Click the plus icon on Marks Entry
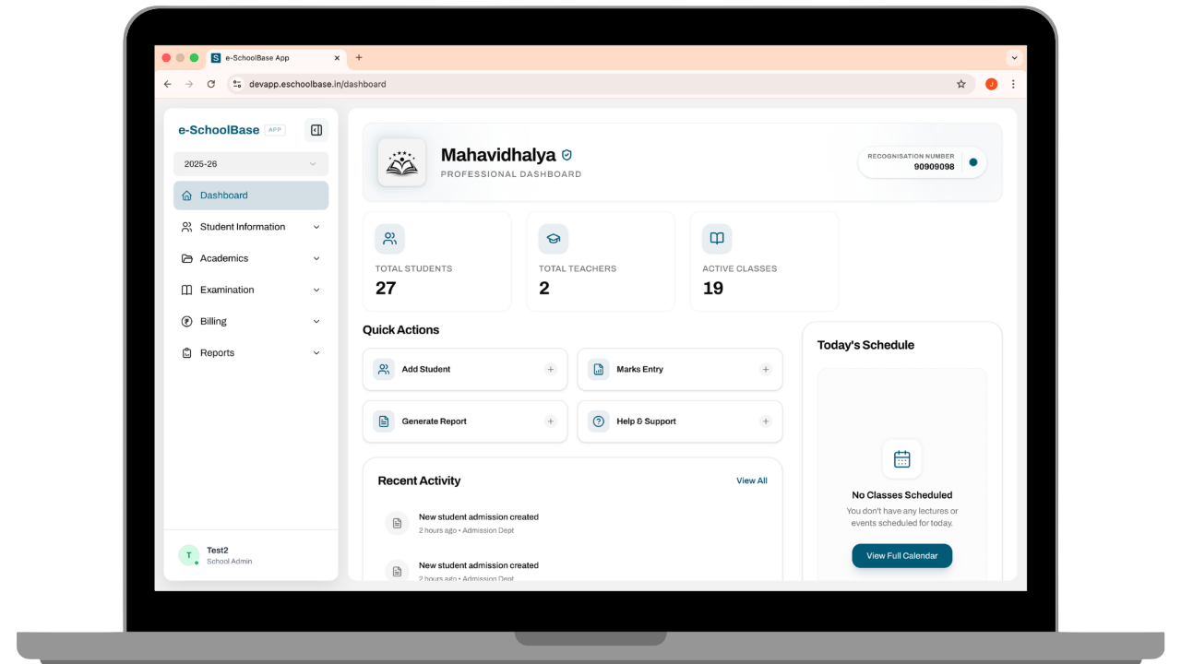 pos(765,369)
